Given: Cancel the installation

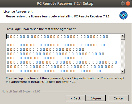Looking at the screenshot, I should click(x=118, y=98).
